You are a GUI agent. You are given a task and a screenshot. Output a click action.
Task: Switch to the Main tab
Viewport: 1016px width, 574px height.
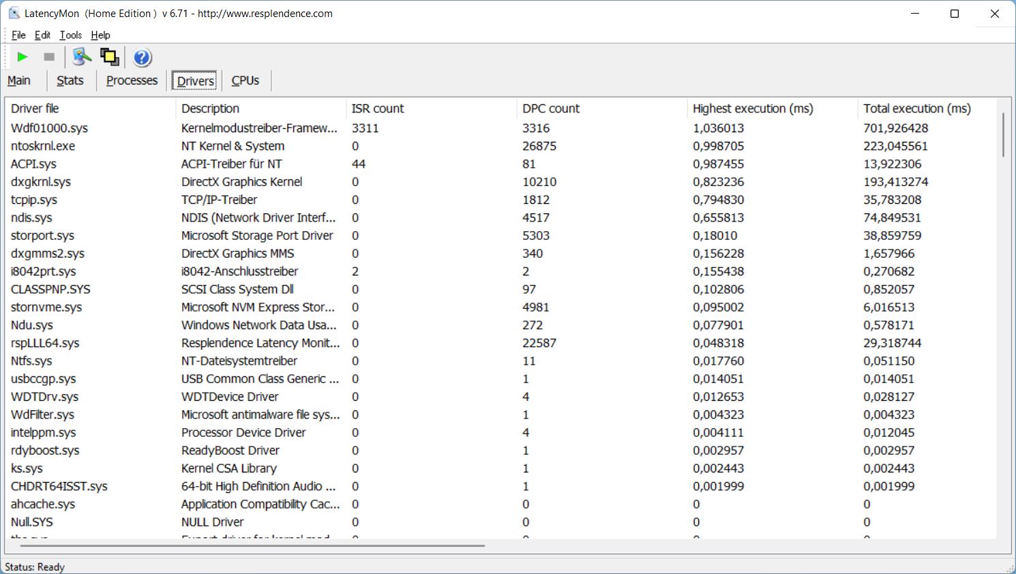(x=19, y=80)
